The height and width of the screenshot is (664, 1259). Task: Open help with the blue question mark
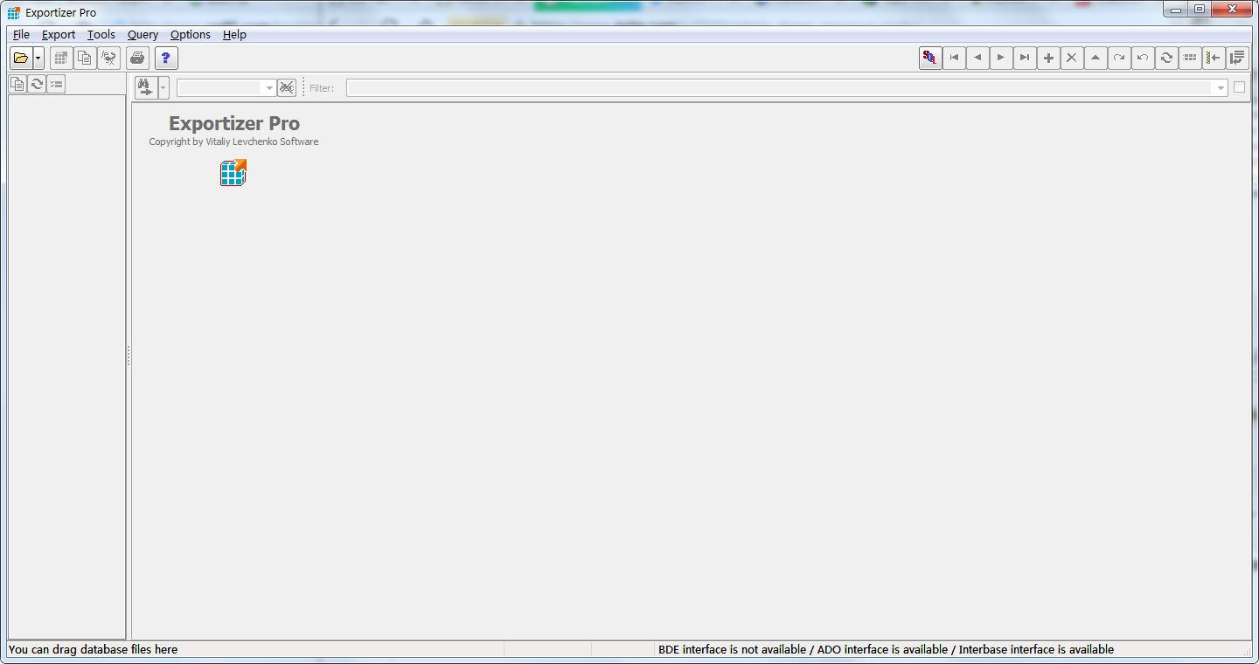[166, 59]
